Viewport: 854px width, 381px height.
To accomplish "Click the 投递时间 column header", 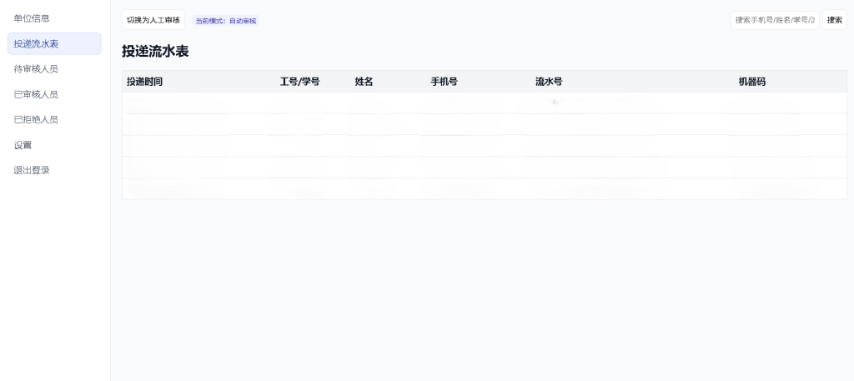I will 144,82.
